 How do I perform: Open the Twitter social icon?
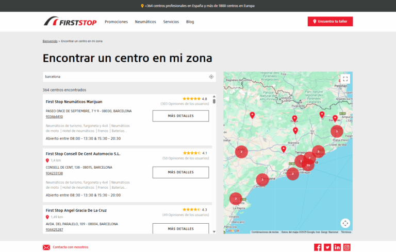327,247
